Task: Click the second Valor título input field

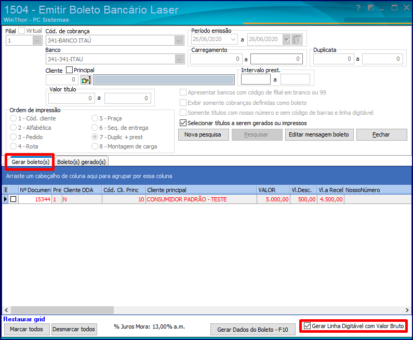Action: point(128,99)
